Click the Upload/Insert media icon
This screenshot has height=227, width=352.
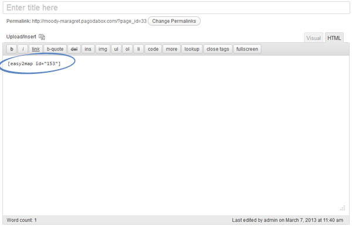(x=42, y=37)
